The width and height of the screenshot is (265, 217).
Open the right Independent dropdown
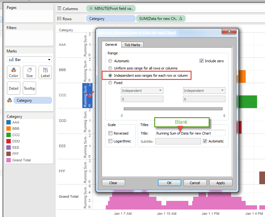(x=204, y=91)
